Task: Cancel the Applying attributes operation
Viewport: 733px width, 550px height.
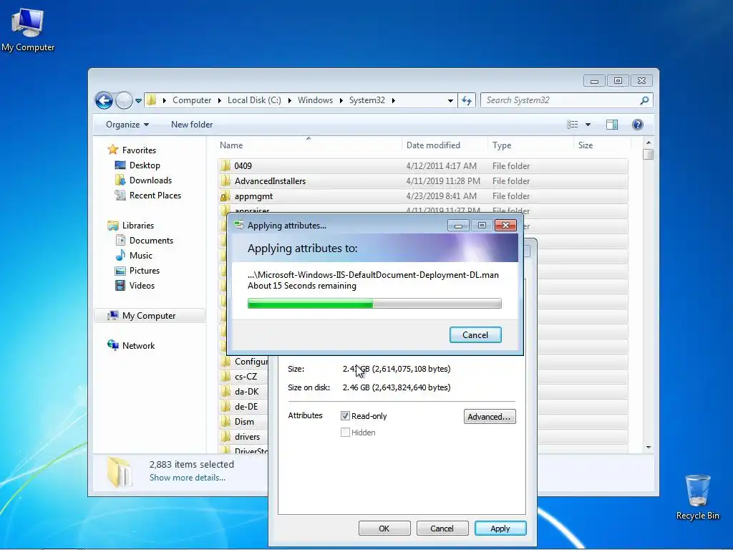Action: pyautogui.click(x=475, y=335)
